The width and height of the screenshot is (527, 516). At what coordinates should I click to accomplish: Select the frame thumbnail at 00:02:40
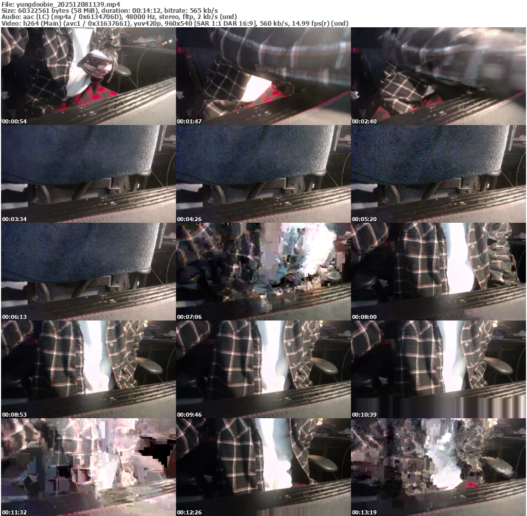(438, 76)
